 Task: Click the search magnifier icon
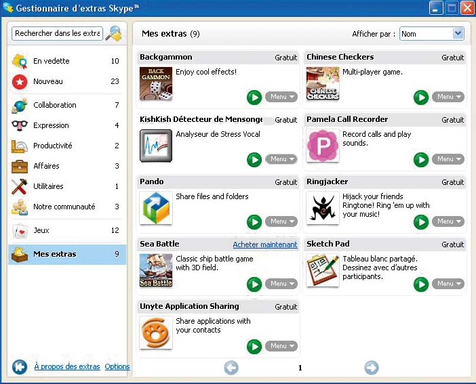coord(113,33)
